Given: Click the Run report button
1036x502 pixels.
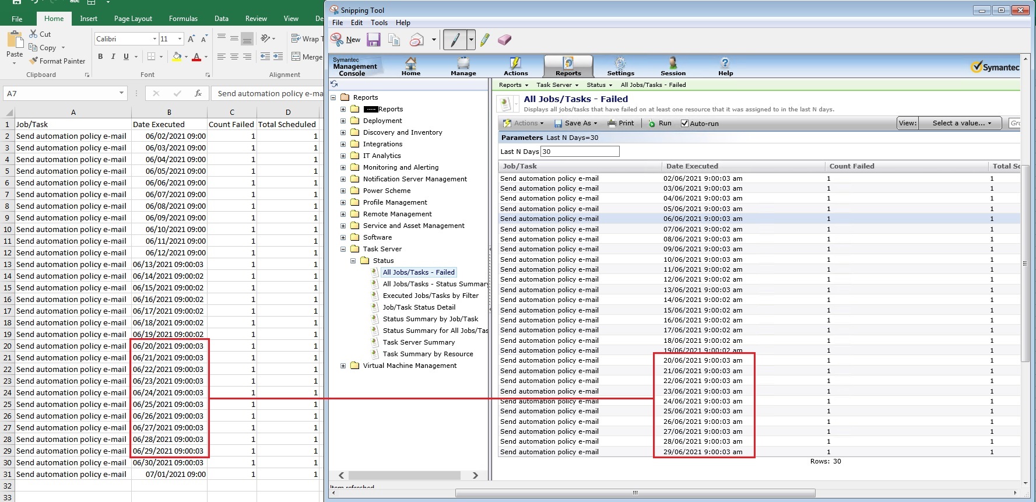Looking at the screenshot, I should [660, 124].
